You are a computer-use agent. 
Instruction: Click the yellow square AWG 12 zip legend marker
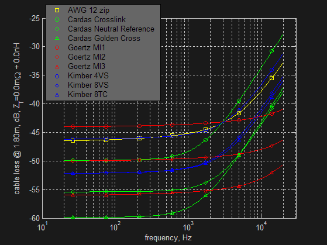[x=57, y=10]
